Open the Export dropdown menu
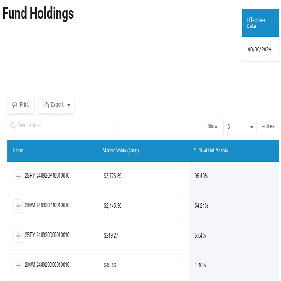 coord(56,105)
